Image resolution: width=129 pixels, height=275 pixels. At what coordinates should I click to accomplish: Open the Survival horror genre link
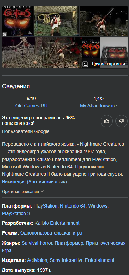point(37,243)
